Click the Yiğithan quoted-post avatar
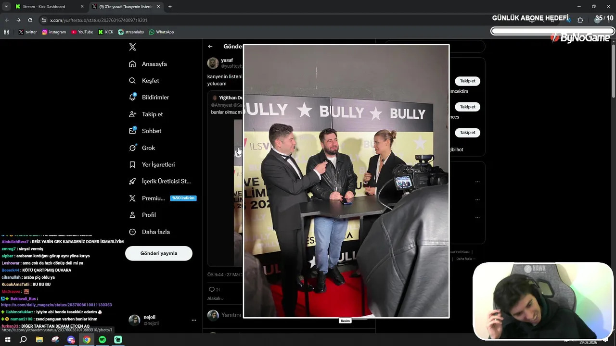 pos(215,98)
